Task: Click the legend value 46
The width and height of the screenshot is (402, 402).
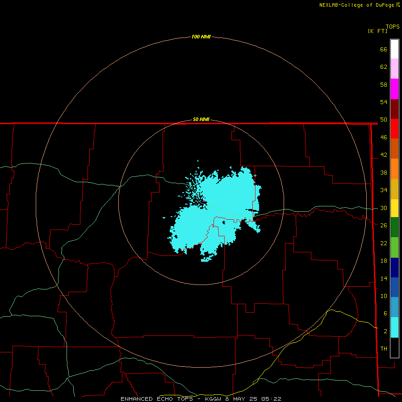Action: point(384,138)
